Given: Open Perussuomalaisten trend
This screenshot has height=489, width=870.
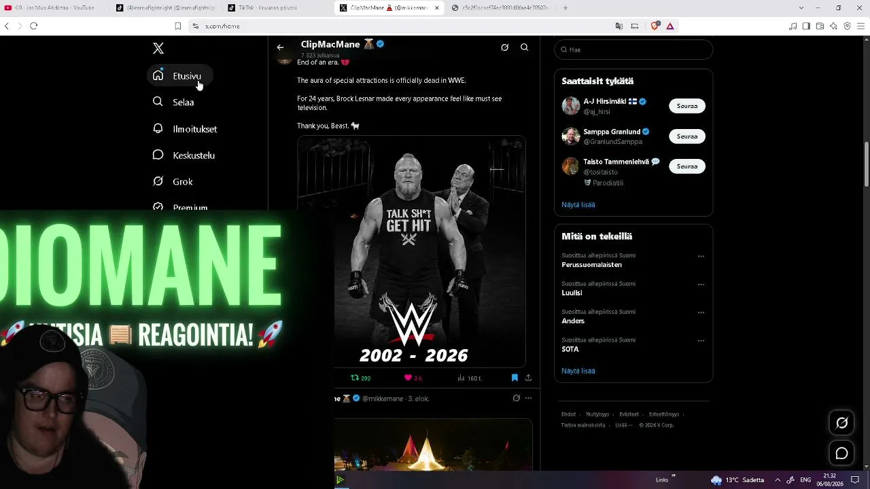Looking at the screenshot, I should [591, 265].
